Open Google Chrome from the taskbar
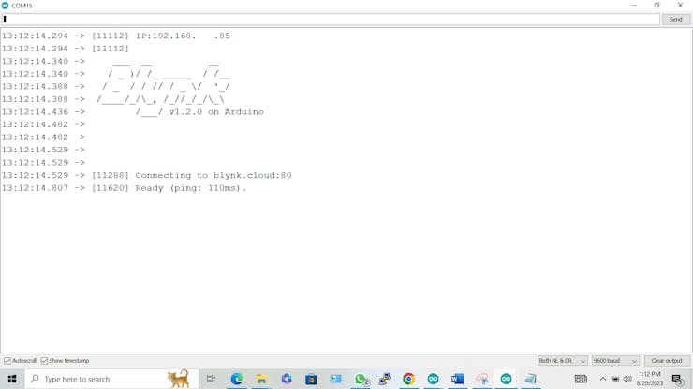The width and height of the screenshot is (693, 389). click(x=408, y=379)
